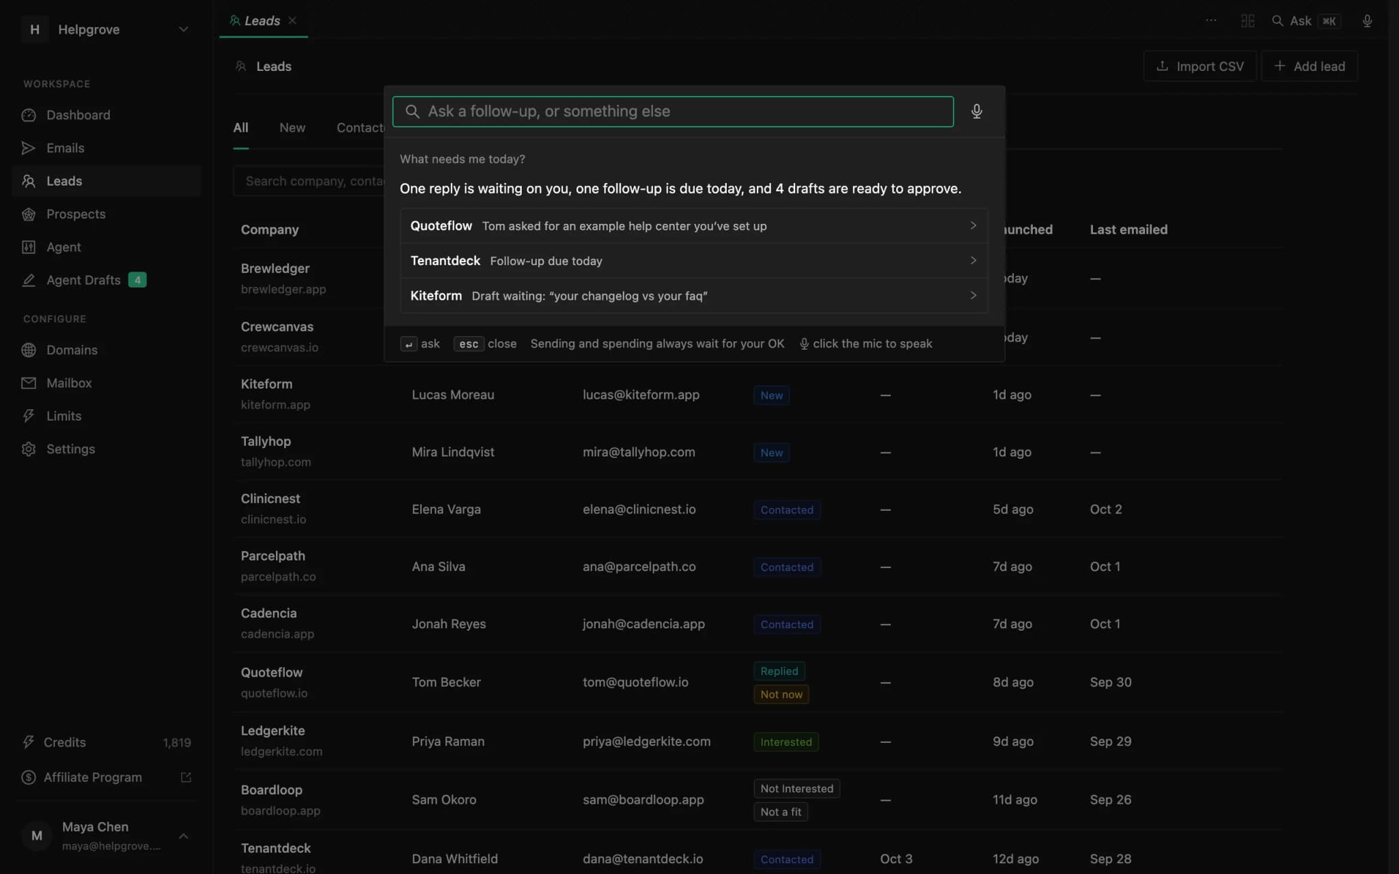Open the Agent page icon
This screenshot has width=1399, height=874.
(x=28, y=247)
